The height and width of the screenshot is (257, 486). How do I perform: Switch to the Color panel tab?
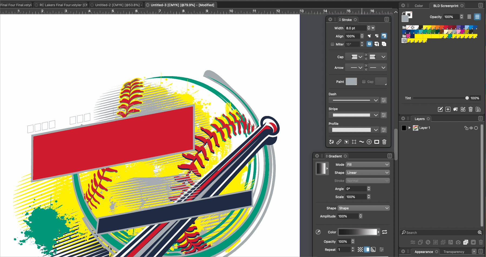coord(419,6)
